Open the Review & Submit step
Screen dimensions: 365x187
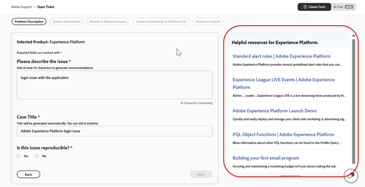click(208, 21)
